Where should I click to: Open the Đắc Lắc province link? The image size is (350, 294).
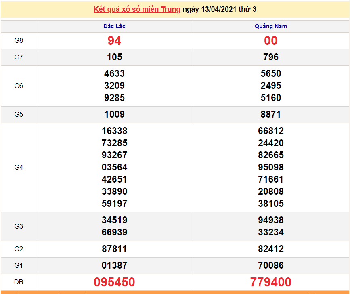coord(114,26)
